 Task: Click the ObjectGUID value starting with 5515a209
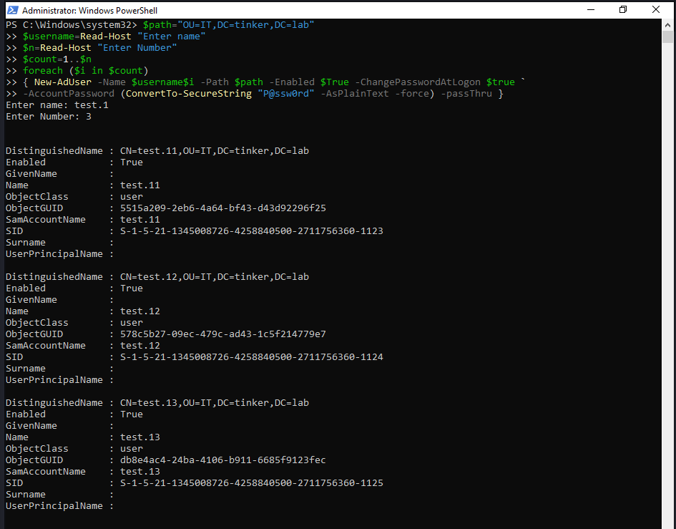click(x=222, y=208)
